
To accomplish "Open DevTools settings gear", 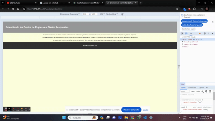I will pos(205,34).
